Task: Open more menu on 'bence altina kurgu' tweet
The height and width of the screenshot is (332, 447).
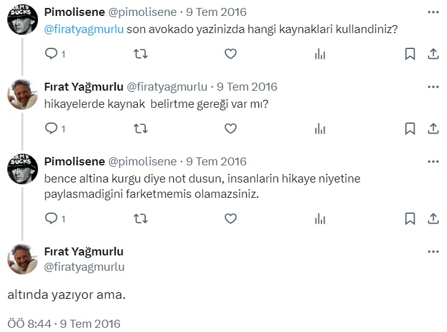Action: pos(433,162)
